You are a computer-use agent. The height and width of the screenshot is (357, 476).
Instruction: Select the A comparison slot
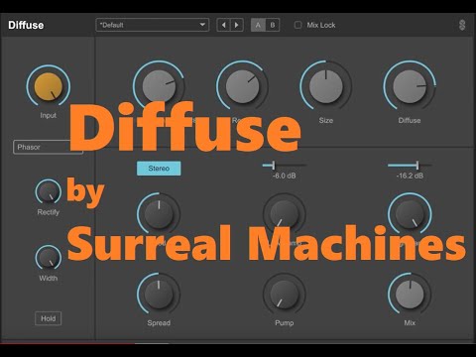pyautogui.click(x=258, y=25)
